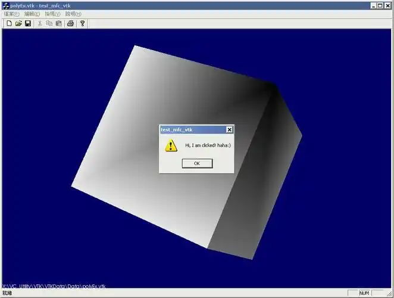Click the Copy toolbar icon
Image resolution: width=394 pixels, height=298 pixels.
(x=49, y=23)
